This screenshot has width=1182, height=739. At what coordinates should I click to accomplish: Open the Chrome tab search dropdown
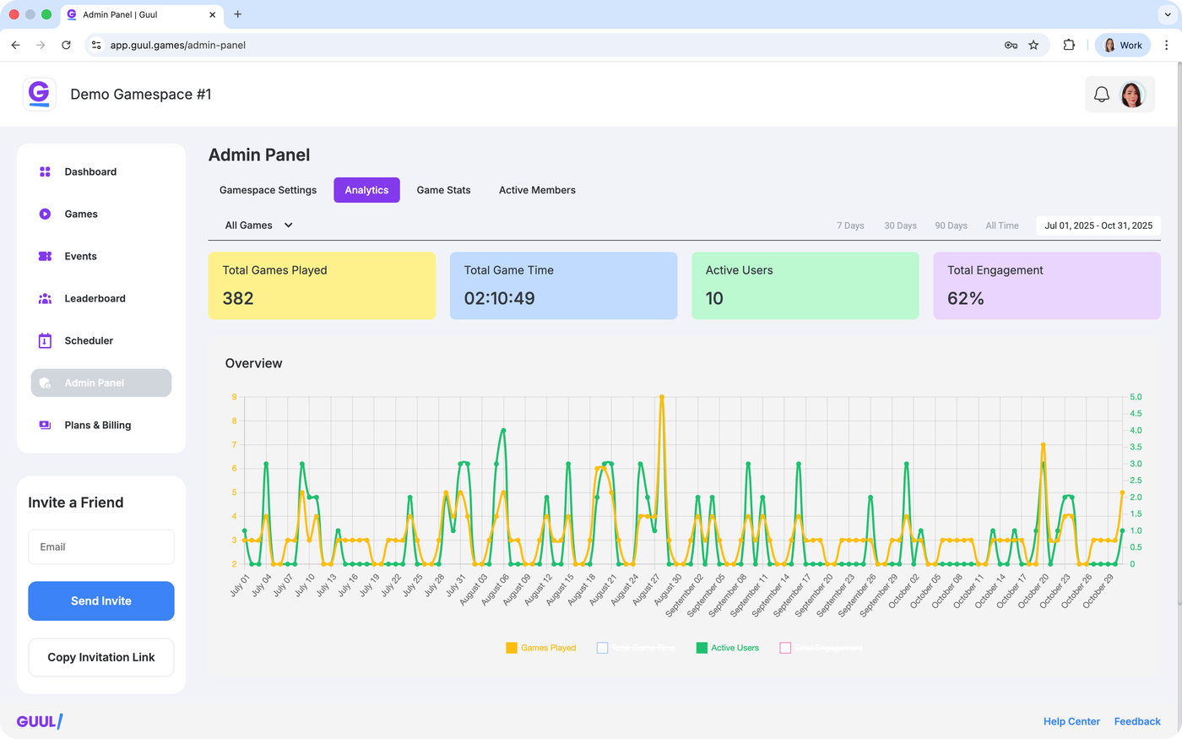(1168, 14)
